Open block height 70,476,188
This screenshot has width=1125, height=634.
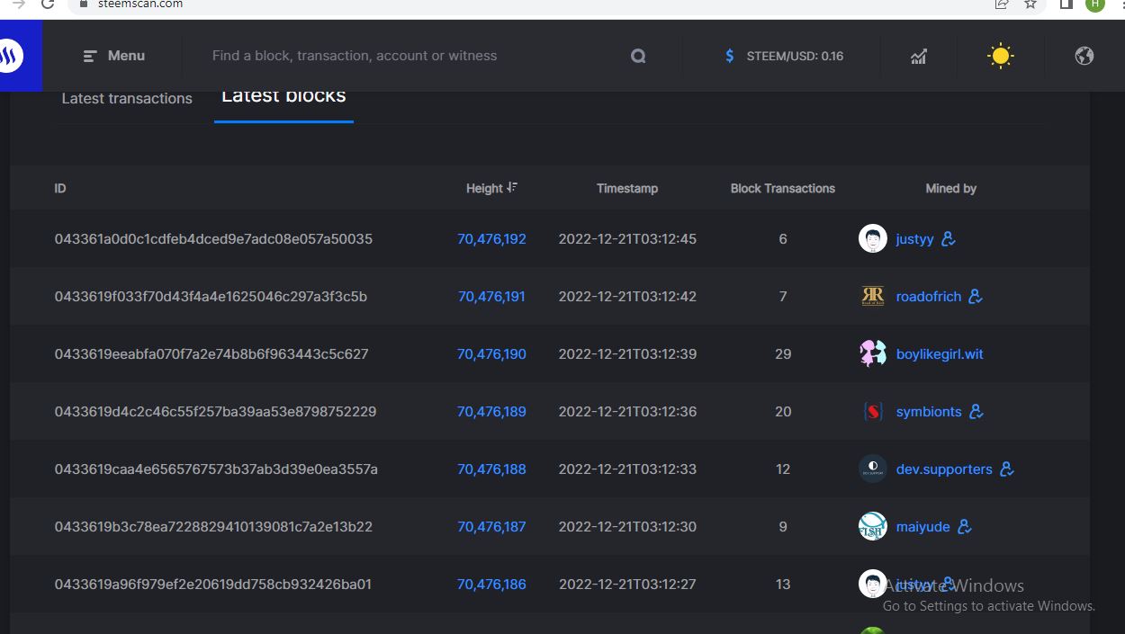coord(491,469)
